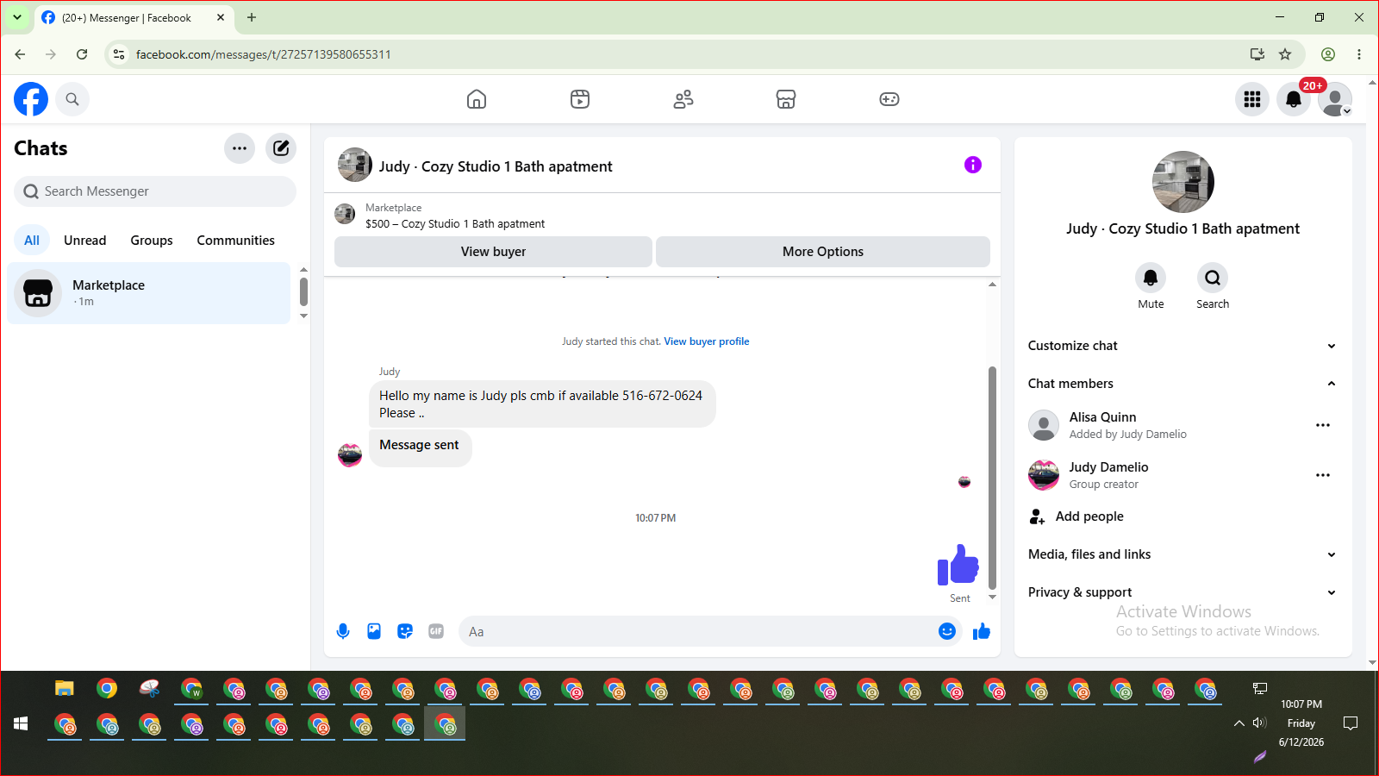Expand the Customize chat section

(1182, 346)
